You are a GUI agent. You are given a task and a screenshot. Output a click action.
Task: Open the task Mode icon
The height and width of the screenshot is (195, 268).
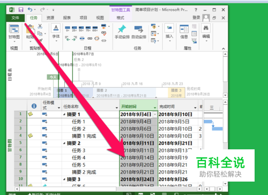(153, 41)
